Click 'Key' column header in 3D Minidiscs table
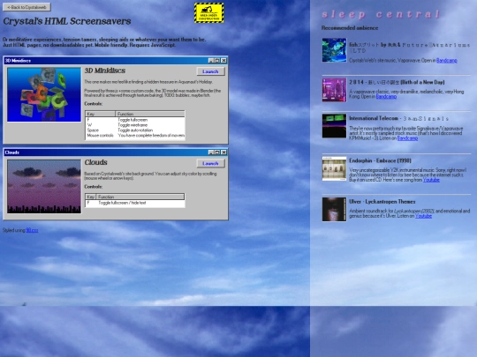477x357 pixels. [101, 114]
